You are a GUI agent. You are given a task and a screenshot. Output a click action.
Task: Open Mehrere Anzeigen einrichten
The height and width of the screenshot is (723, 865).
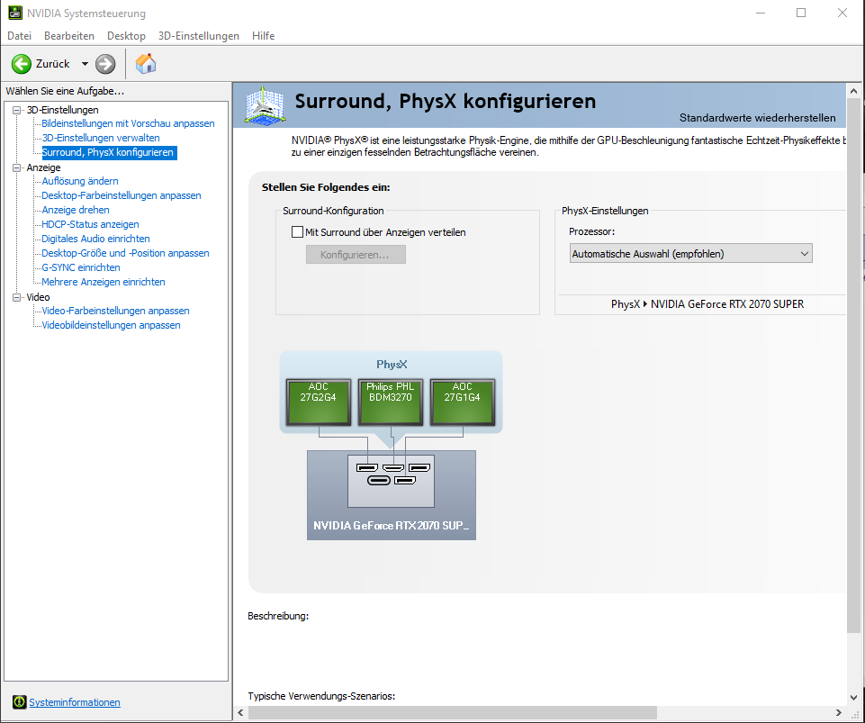104,282
